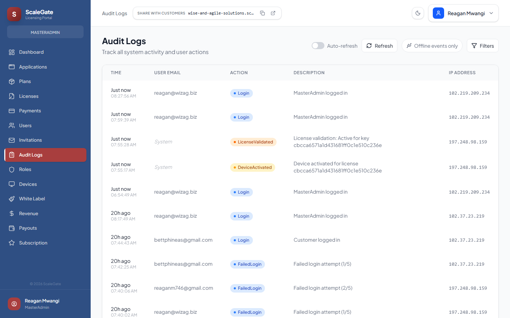The width and height of the screenshot is (510, 318).
Task: Click the Applications window icon in sidebar
Action: tap(12, 67)
